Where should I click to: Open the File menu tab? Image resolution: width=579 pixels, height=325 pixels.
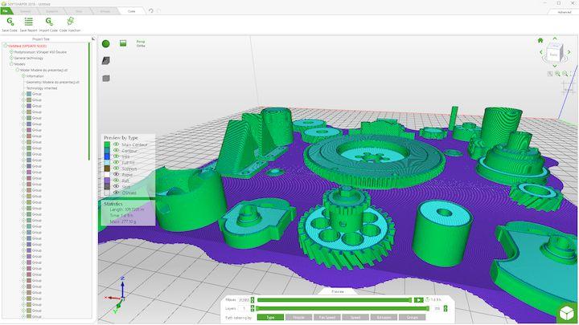pos(5,11)
